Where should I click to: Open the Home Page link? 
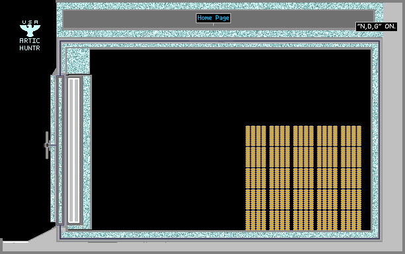pos(213,18)
